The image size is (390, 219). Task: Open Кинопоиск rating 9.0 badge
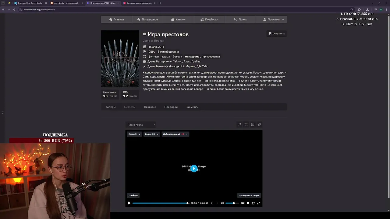(110, 94)
